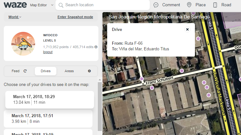Click Enter Snapshot mode link
The image size is (241, 135).
pos(75,17)
